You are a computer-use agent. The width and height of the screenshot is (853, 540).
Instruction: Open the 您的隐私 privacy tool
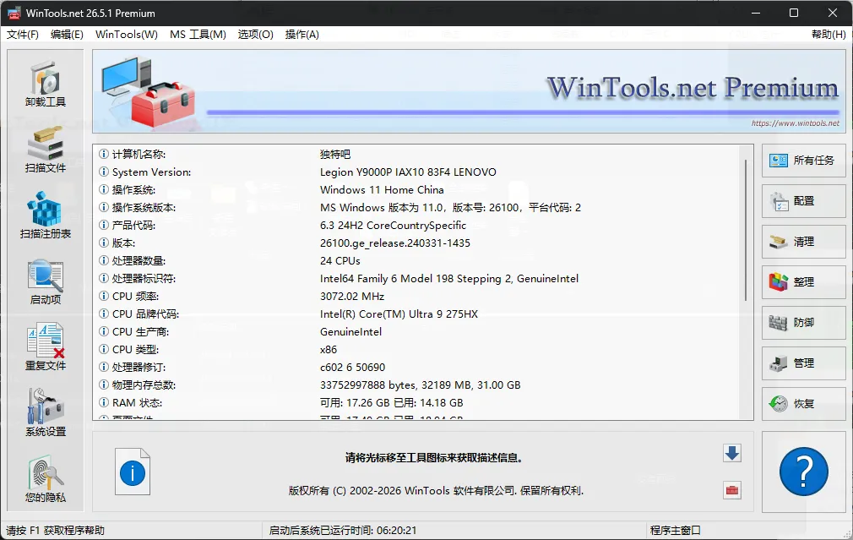[x=45, y=479]
